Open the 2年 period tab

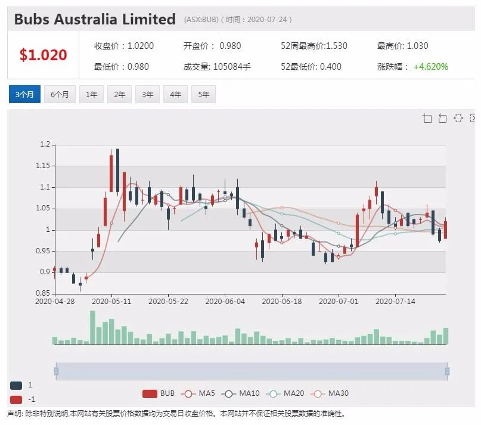pyautogui.click(x=119, y=94)
